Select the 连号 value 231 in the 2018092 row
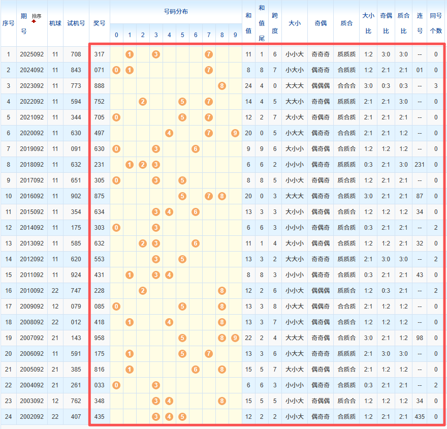The width and height of the screenshot is (447, 429). point(420,165)
